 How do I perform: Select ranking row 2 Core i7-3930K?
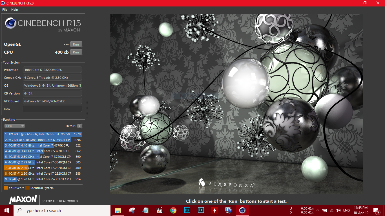pos(43,140)
